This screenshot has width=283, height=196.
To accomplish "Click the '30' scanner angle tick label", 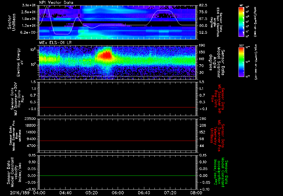I will pyautogui.click(x=201, y=73).
